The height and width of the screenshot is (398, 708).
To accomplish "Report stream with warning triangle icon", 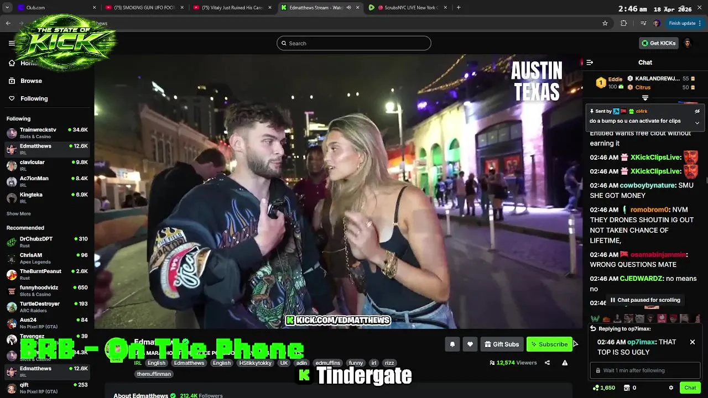I will (565, 363).
